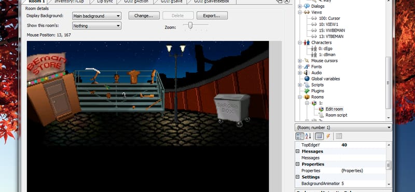
Task: Show properties in Categorized view
Action: pos(299,136)
